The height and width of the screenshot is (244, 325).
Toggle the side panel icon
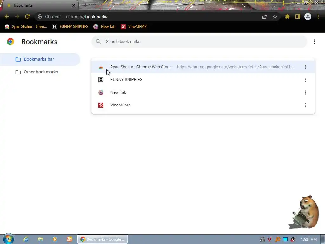[298, 17]
